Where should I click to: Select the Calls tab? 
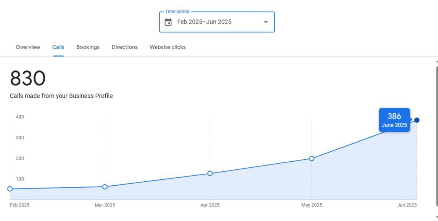[x=58, y=47]
